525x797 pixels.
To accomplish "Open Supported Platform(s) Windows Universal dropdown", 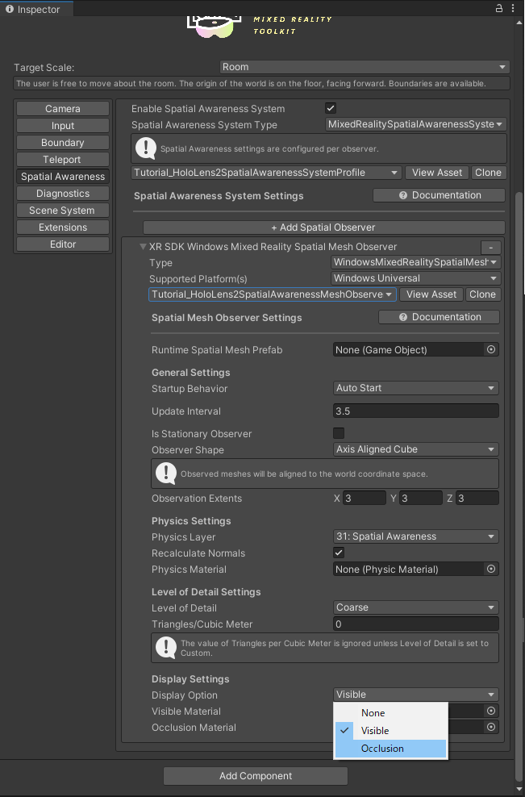I will coord(416,278).
